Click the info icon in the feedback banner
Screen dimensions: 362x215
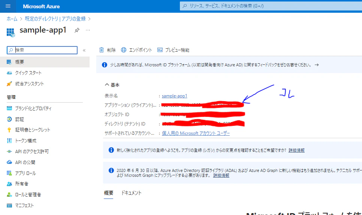105,65
